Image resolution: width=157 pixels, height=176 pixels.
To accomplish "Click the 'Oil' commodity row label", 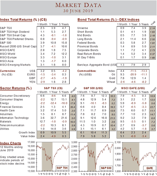I will (113, 75).
